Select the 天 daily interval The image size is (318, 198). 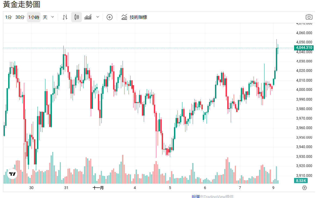click(45, 17)
